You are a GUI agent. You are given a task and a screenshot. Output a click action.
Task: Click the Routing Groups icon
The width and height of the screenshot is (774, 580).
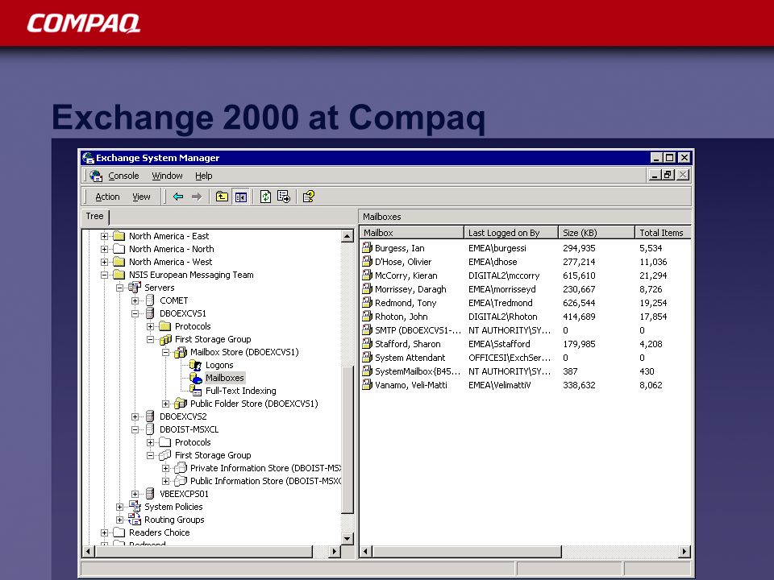(135, 520)
